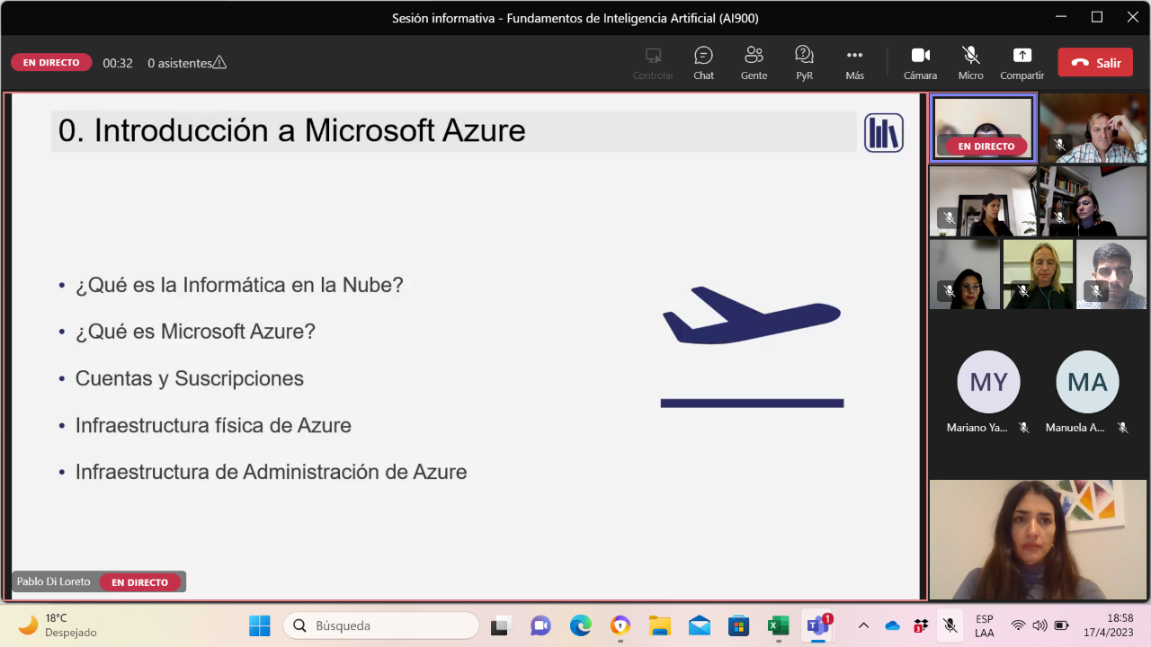Select the Mariano Ya... participant avatar
Screen dimensions: 1151x647
click(988, 382)
